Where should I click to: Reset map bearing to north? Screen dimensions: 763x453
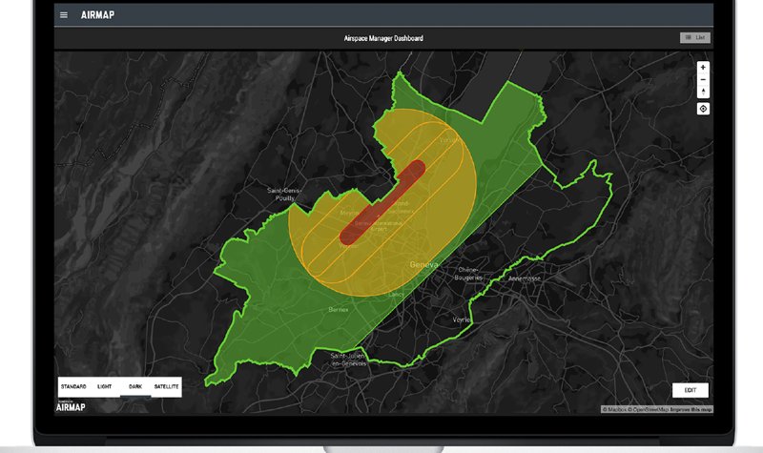click(703, 92)
